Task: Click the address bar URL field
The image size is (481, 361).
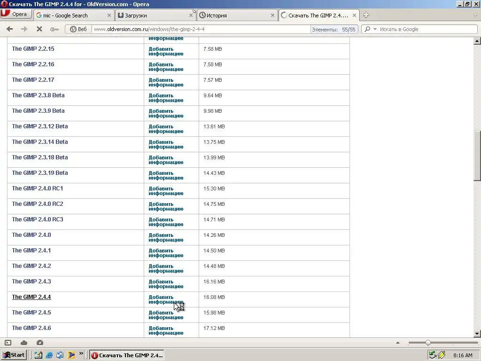Action: pyautogui.click(x=201, y=29)
